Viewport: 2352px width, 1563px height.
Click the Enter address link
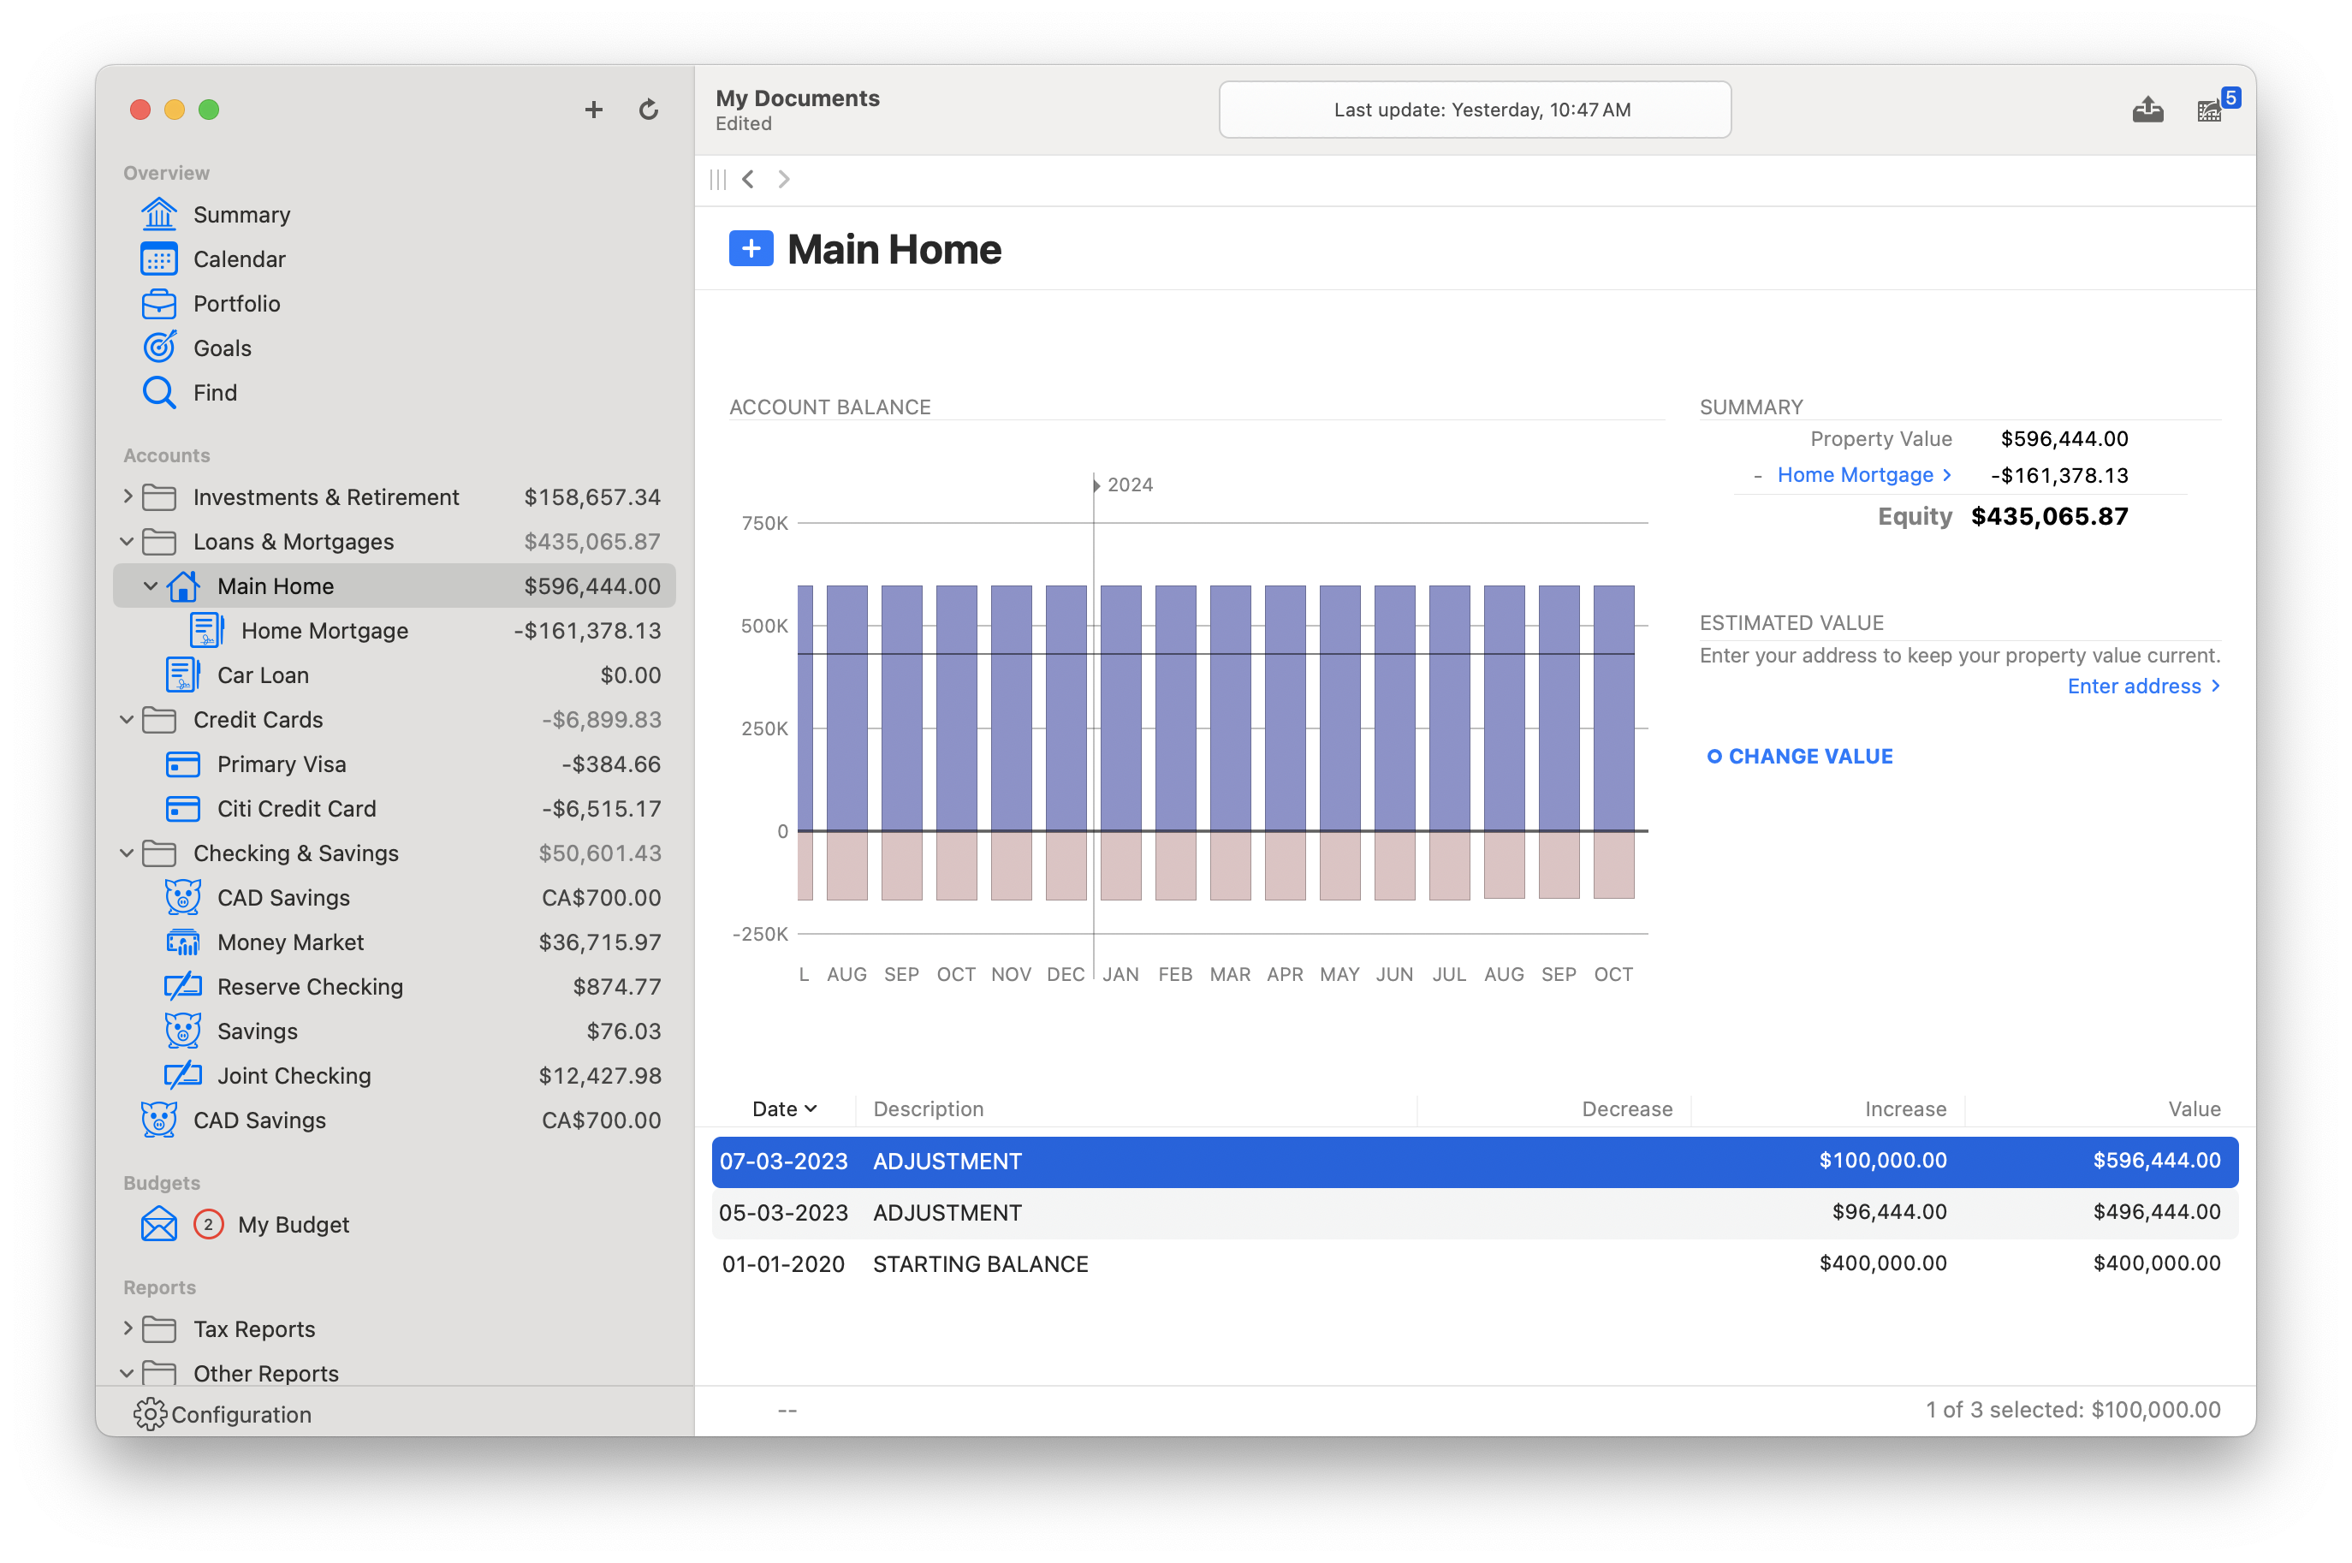(2144, 686)
